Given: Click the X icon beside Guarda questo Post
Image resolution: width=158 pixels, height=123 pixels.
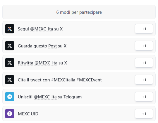Looking at the screenshot, I should tap(10, 46).
